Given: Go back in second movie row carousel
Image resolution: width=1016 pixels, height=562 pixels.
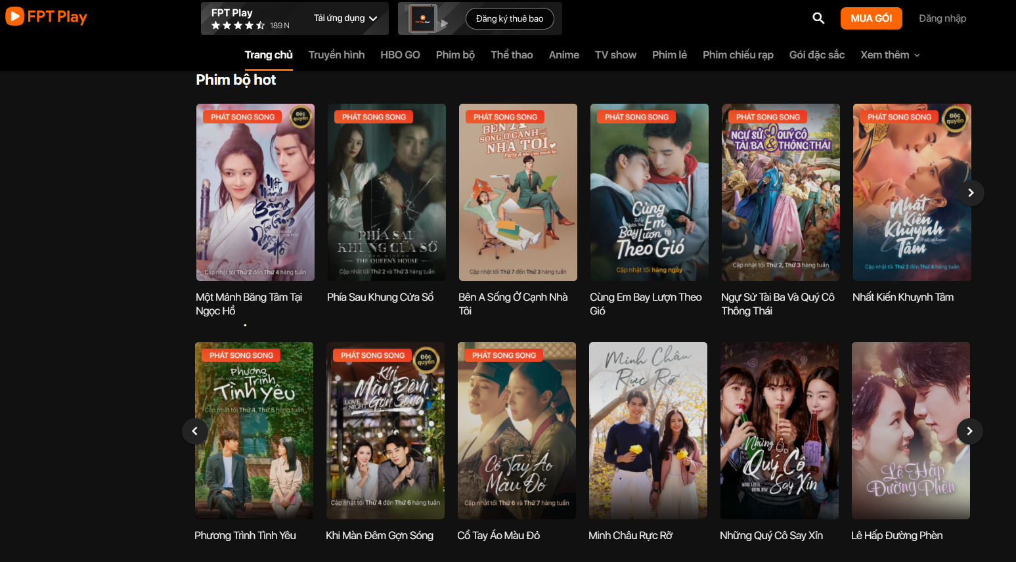Looking at the screenshot, I should 194,431.
